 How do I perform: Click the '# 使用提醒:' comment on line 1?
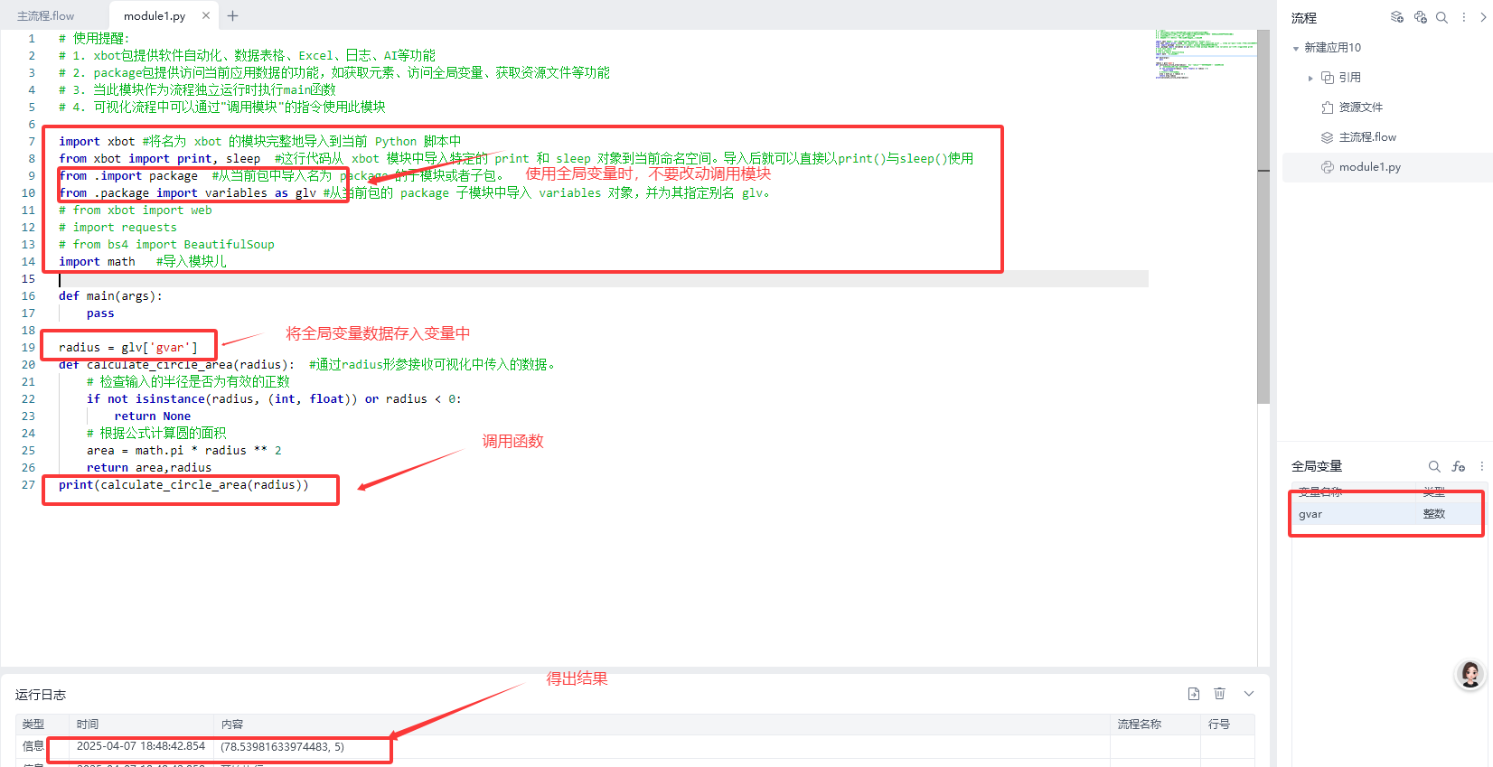(94, 39)
